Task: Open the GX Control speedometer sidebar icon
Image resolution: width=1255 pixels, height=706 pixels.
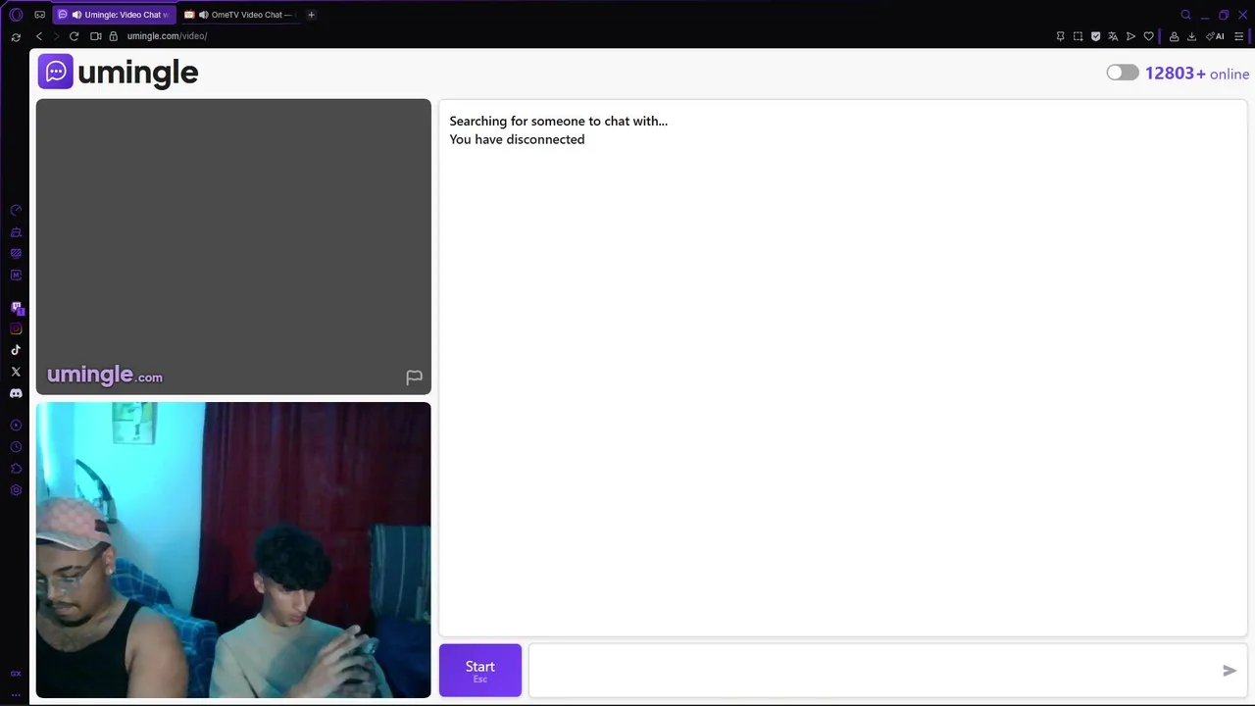Action: pyautogui.click(x=16, y=211)
